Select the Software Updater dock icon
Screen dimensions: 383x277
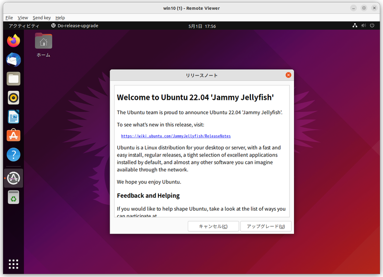pyautogui.click(x=13, y=178)
